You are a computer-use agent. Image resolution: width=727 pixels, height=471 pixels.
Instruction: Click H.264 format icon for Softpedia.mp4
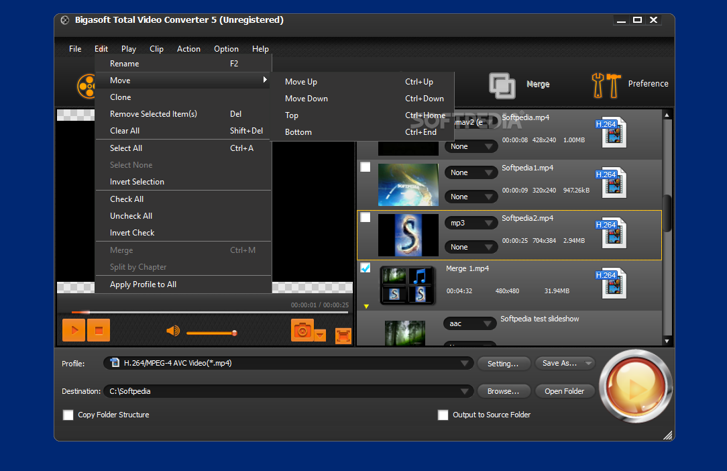612,132
